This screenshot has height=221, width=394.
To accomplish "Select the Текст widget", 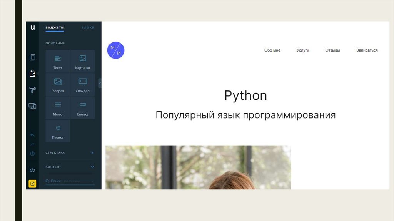I will pyautogui.click(x=58, y=62).
